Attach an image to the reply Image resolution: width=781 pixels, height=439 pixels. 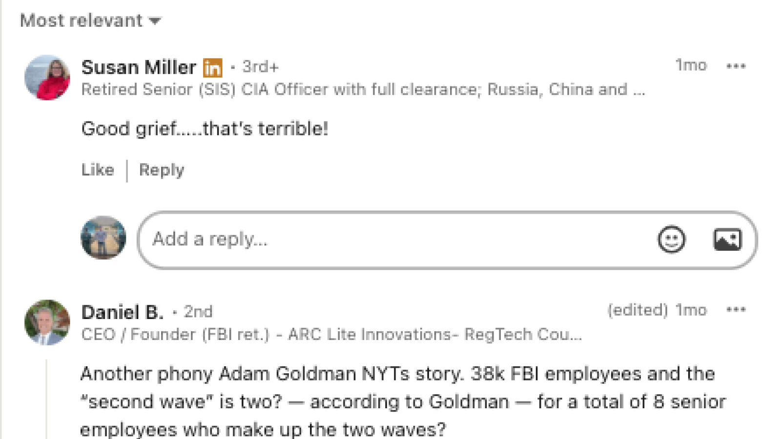pyautogui.click(x=727, y=239)
